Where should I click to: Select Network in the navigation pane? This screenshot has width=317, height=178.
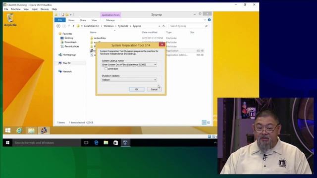tap(67, 71)
